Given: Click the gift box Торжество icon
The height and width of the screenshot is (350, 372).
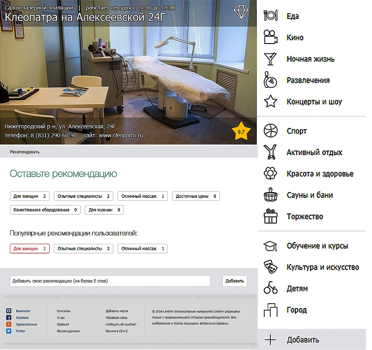Looking at the screenshot, I should (270, 216).
